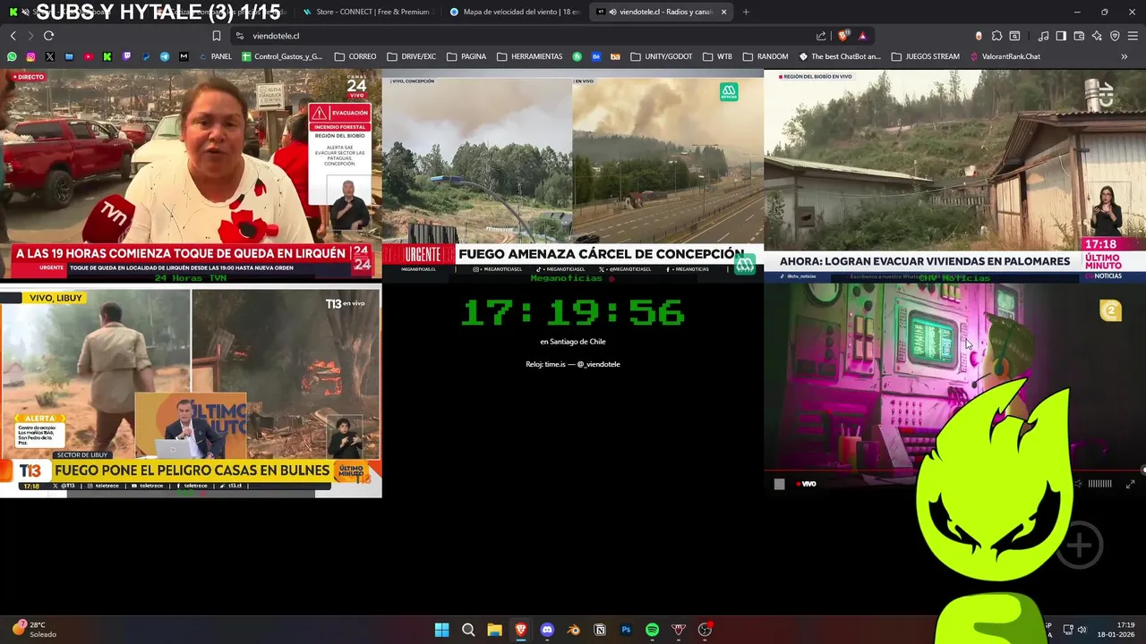
Task: Click the 17:19:56 Santiago clock
Action: (x=573, y=312)
